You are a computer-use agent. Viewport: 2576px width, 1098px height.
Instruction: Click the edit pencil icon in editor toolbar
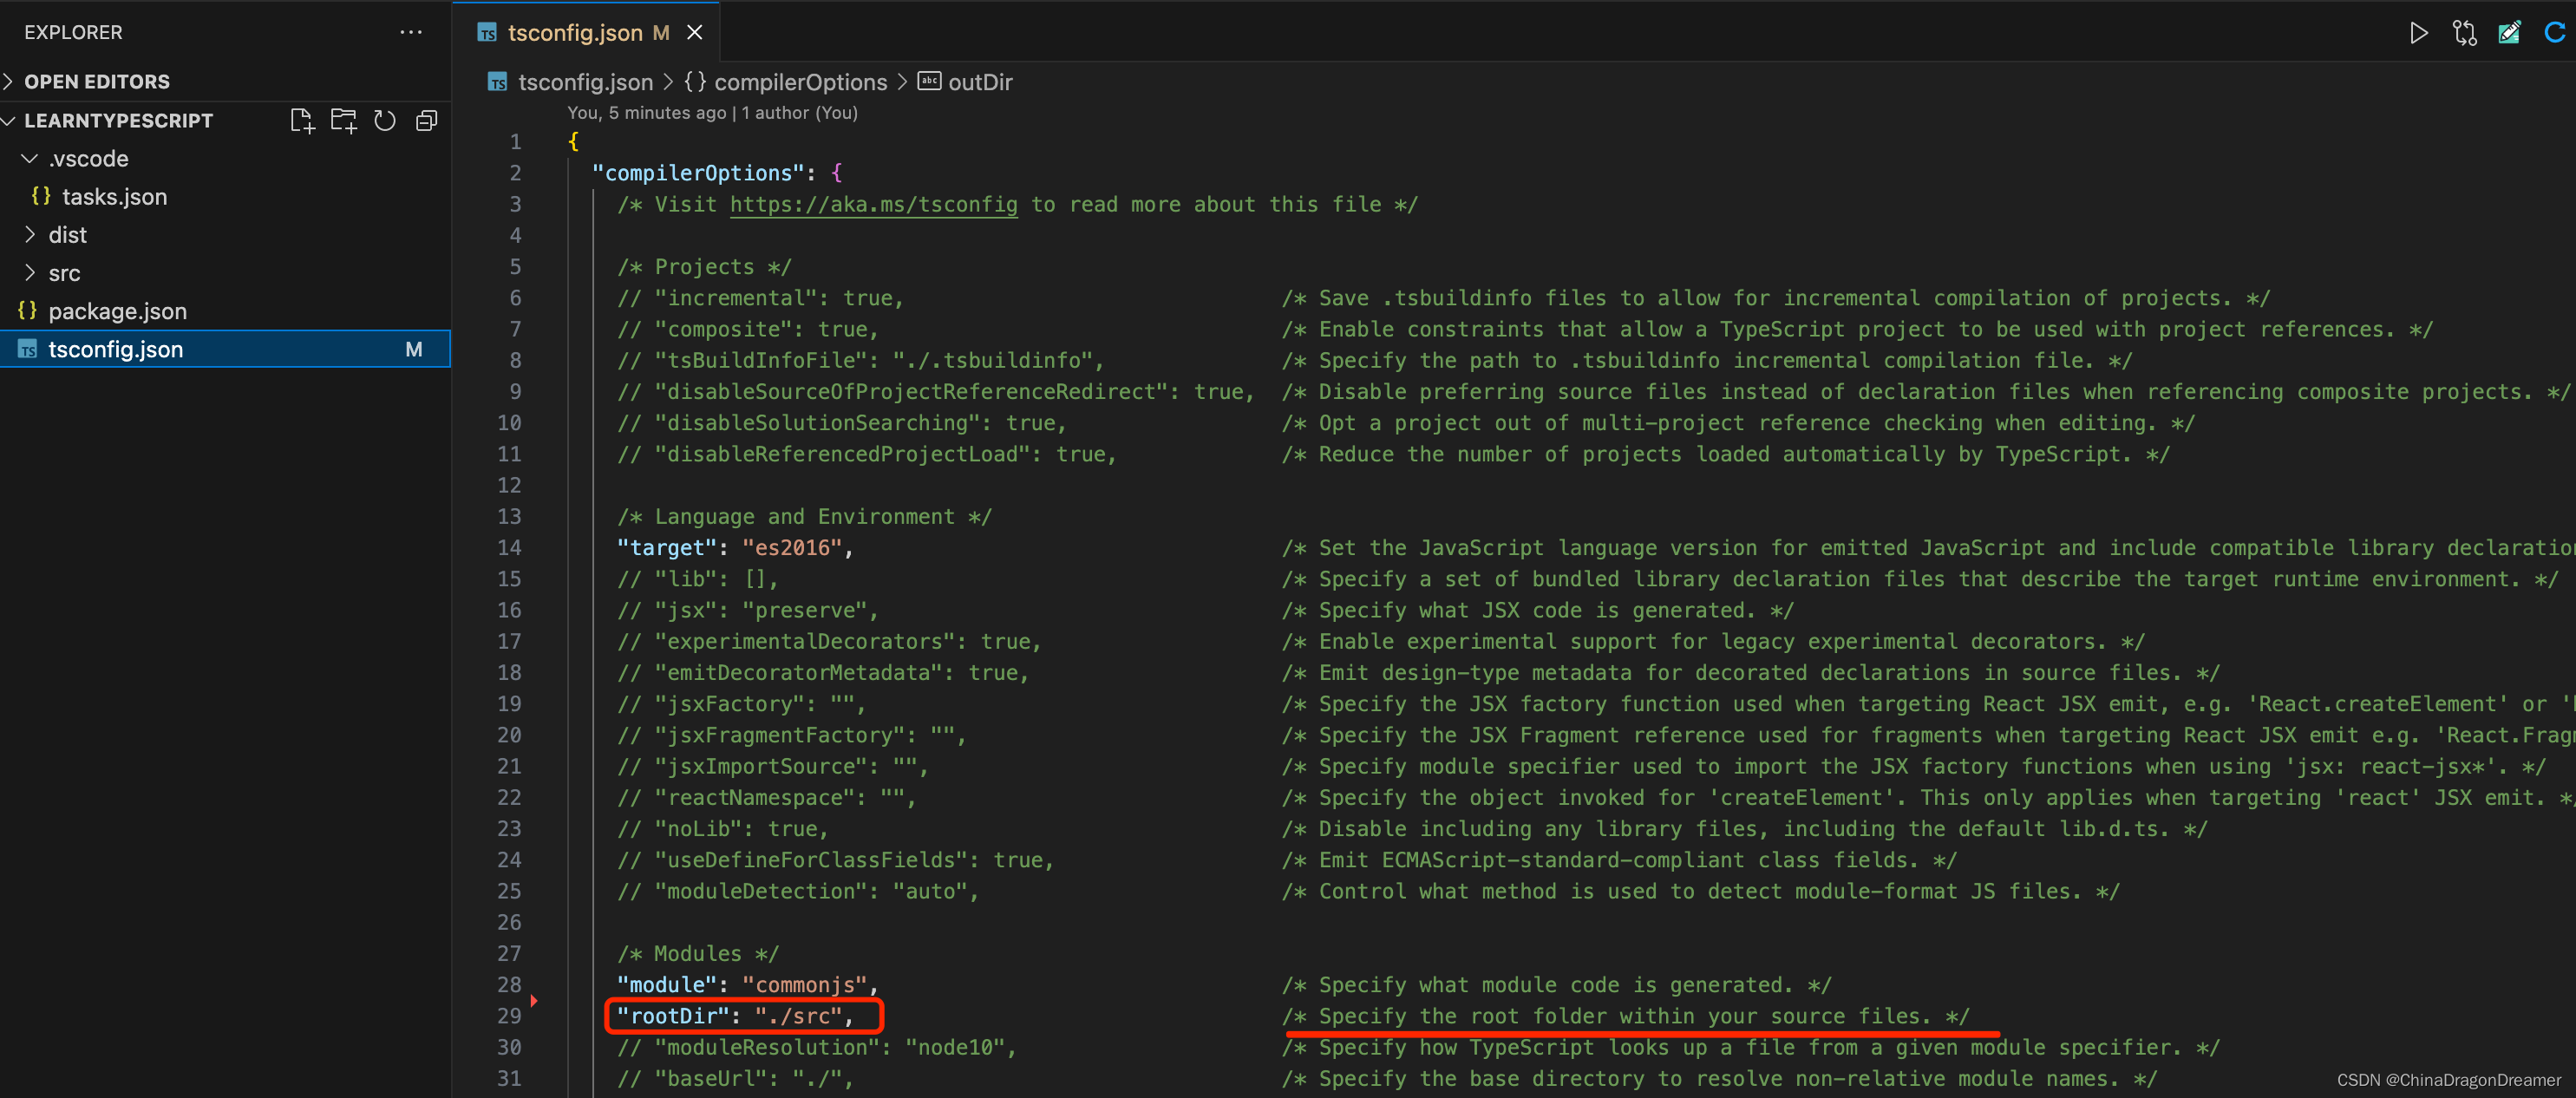click(x=2510, y=33)
